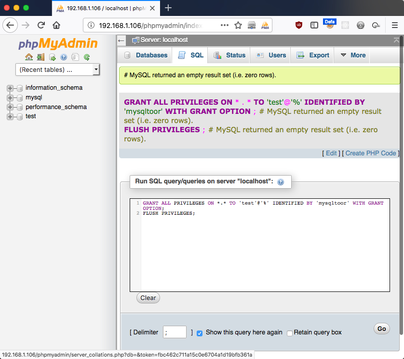
Task: Click the browser address bar URL
Action: point(150,26)
